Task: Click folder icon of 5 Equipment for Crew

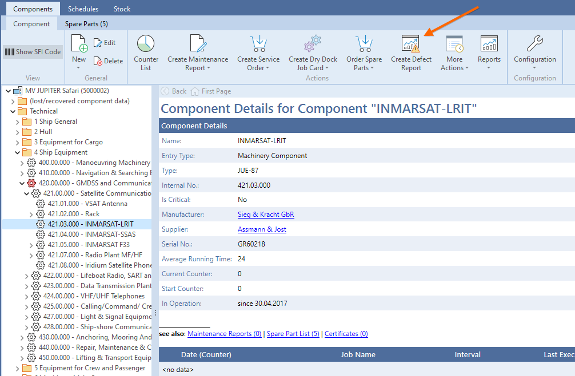Action: (x=27, y=368)
